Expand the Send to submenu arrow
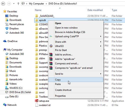Image resolution: width=125 pixels, height=107 pixels. (101, 74)
